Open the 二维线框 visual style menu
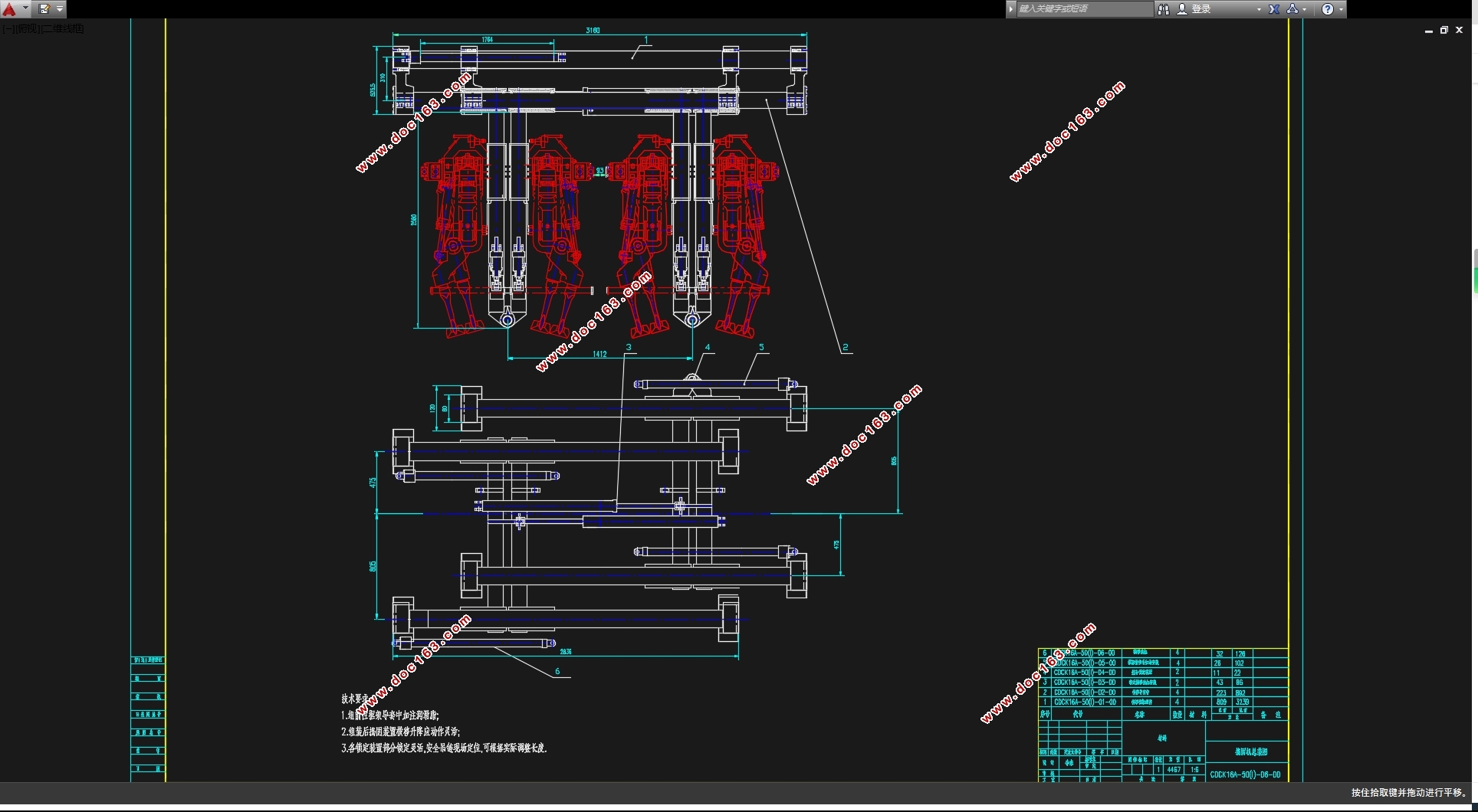 tap(63, 28)
